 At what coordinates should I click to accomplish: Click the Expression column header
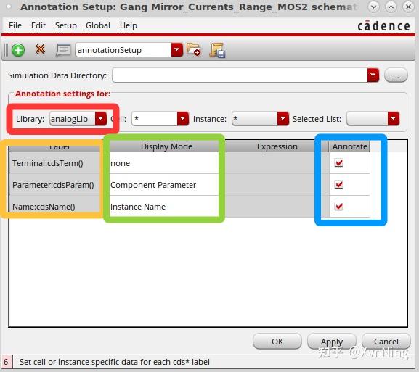click(x=277, y=146)
